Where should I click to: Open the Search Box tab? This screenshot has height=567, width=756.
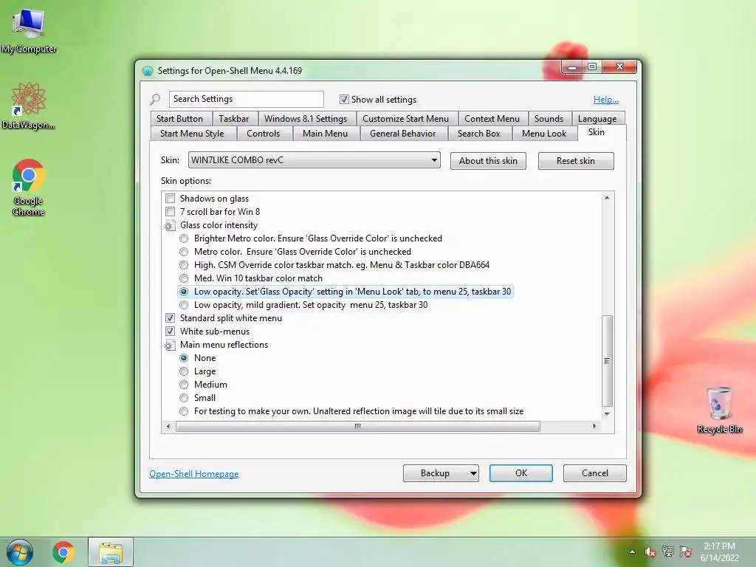point(478,134)
